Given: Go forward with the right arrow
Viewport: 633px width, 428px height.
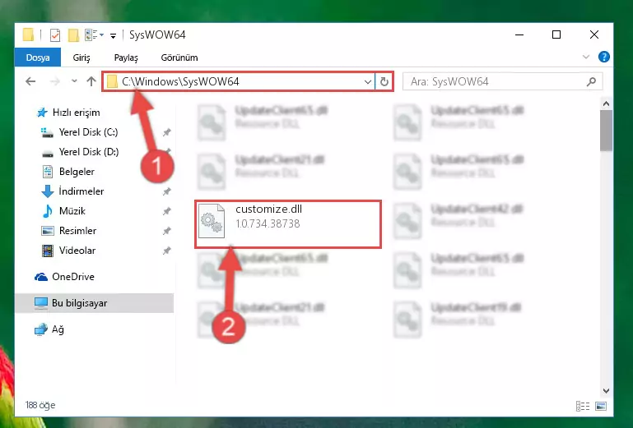Looking at the screenshot, I should tap(54, 82).
